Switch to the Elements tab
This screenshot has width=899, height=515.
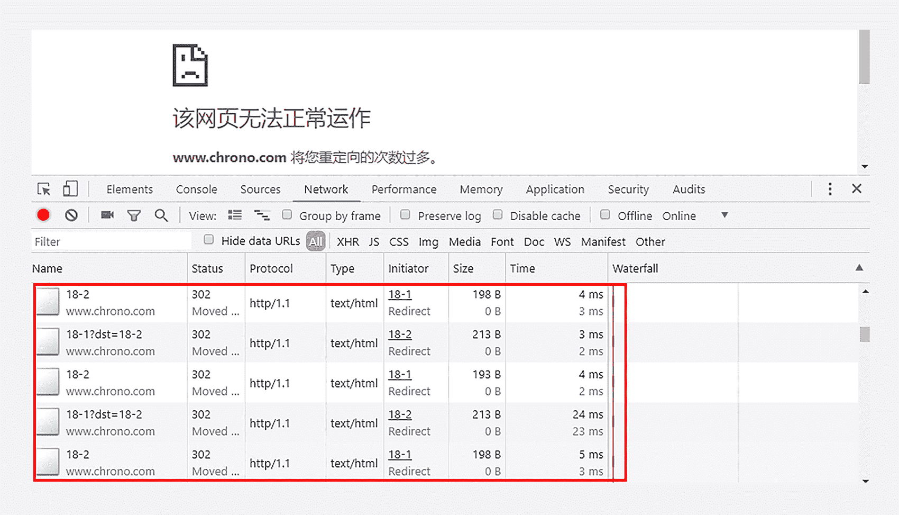[130, 189]
